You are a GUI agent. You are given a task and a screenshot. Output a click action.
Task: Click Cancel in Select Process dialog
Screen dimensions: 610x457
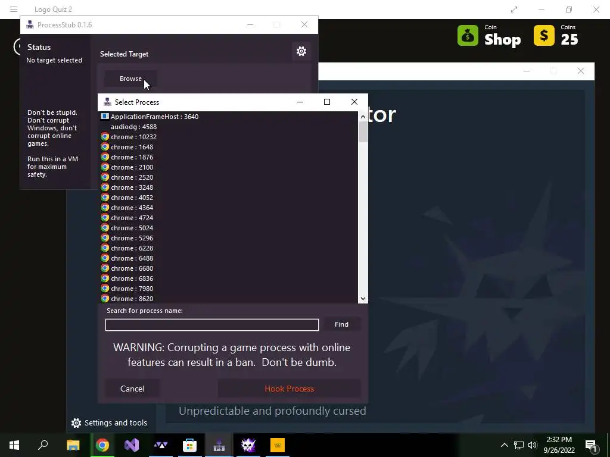(x=132, y=389)
